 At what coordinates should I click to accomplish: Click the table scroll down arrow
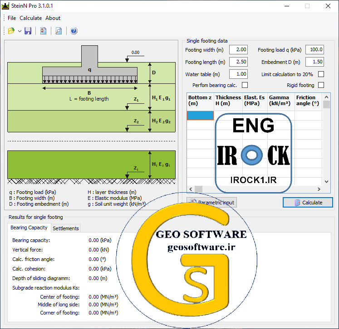[326, 182]
